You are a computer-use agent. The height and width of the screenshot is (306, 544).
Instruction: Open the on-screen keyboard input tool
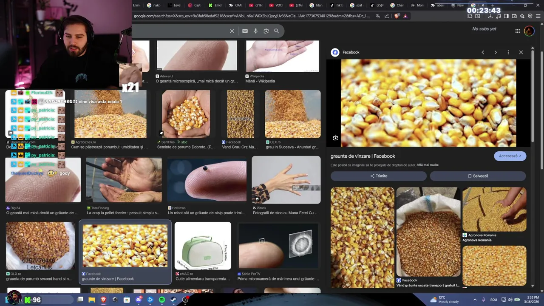point(245,31)
